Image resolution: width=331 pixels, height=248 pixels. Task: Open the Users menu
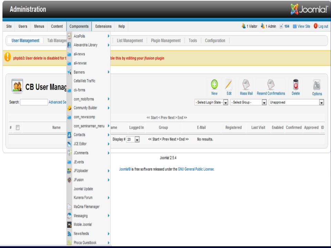point(23,27)
